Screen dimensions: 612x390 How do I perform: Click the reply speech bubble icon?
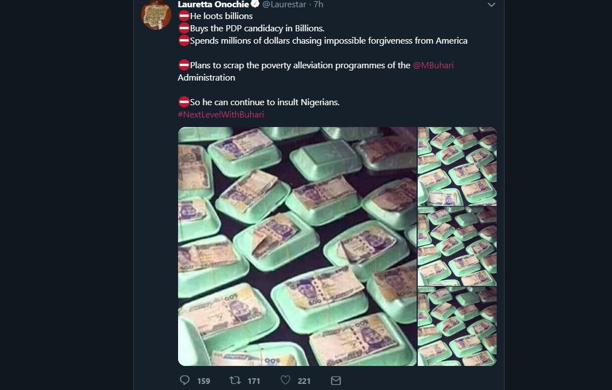click(185, 380)
